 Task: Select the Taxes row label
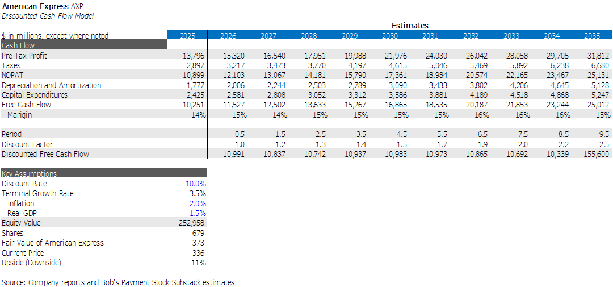[11, 65]
